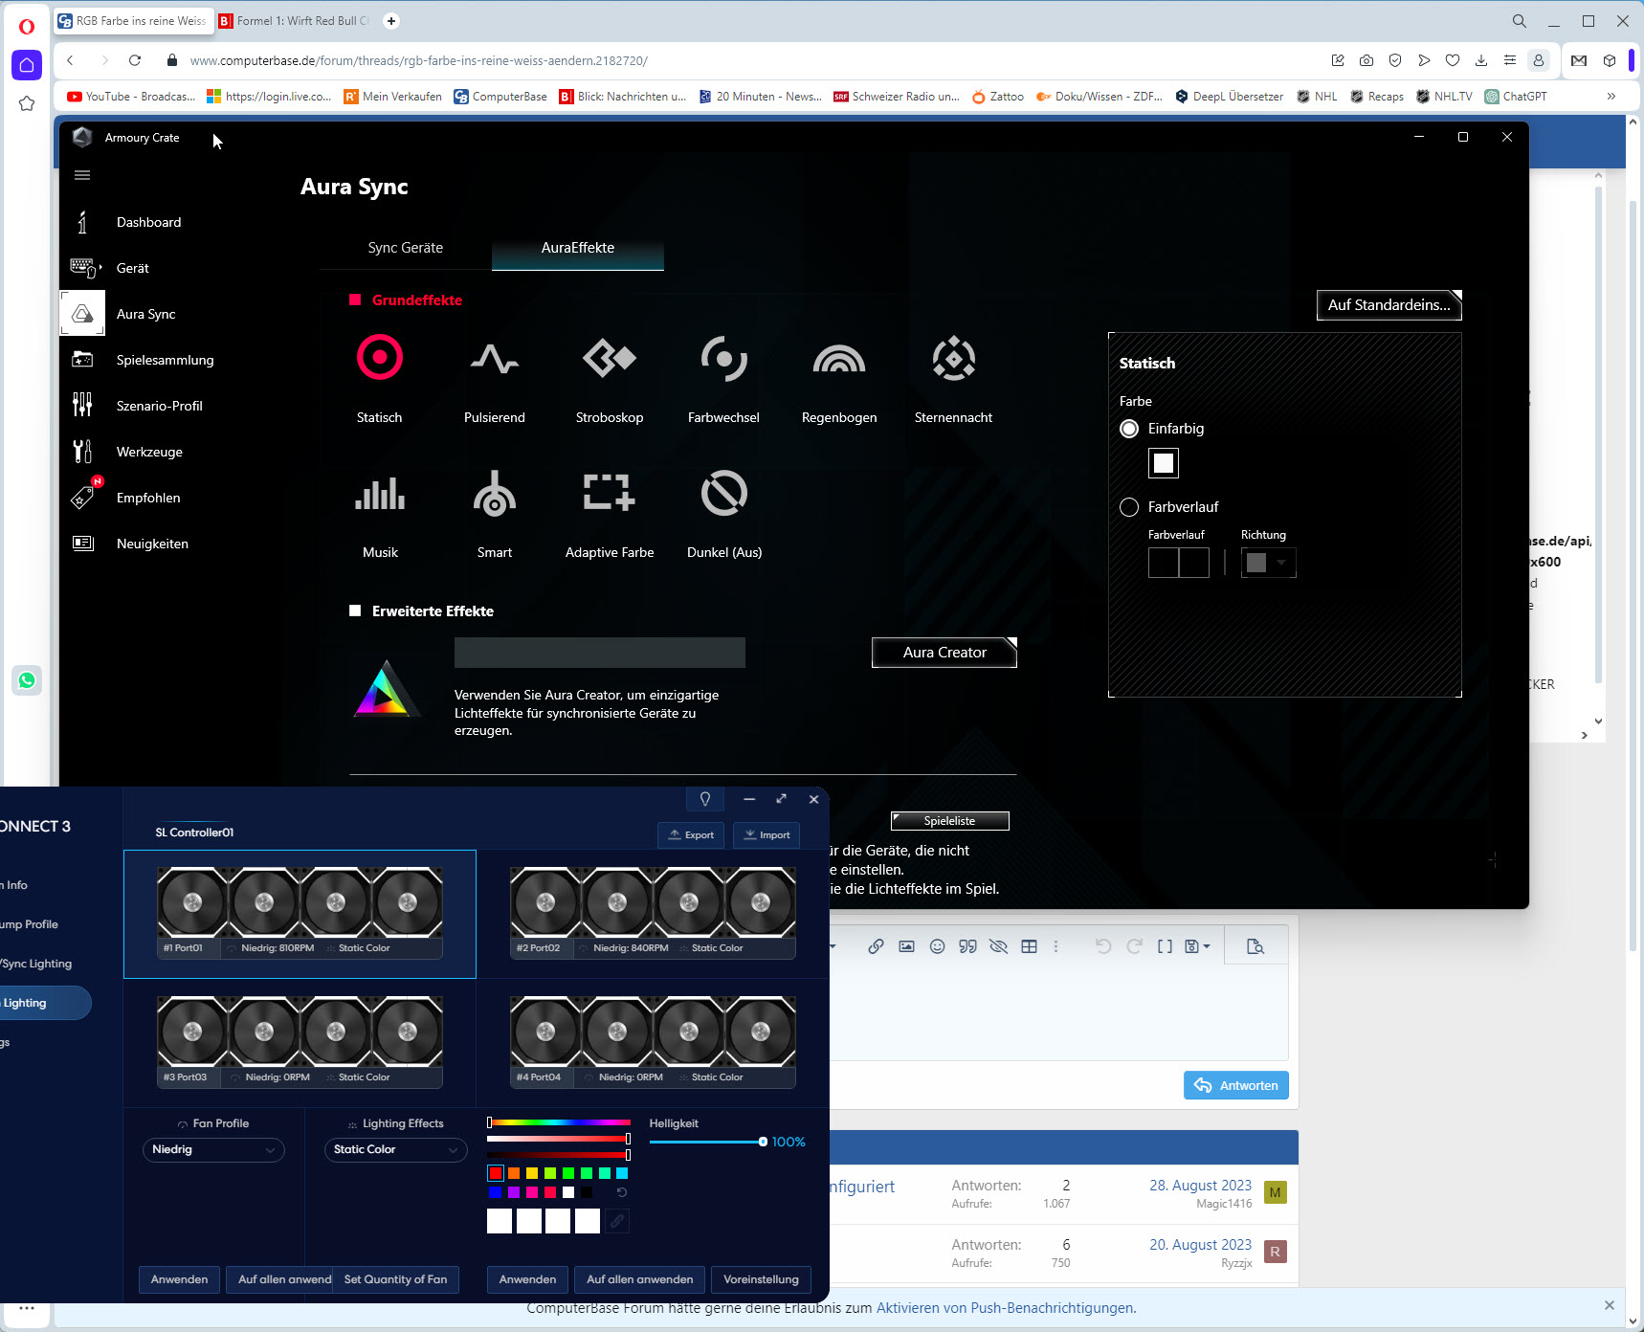Open Neuigkeiten news icon
The height and width of the screenshot is (1332, 1644).
coord(83,544)
